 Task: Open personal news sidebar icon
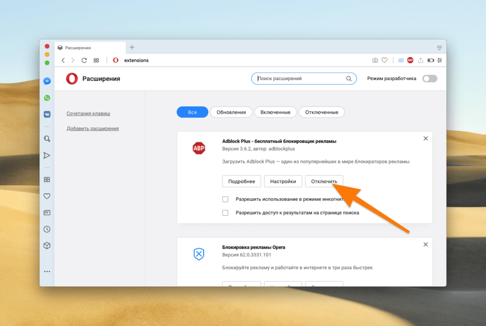[x=47, y=212]
